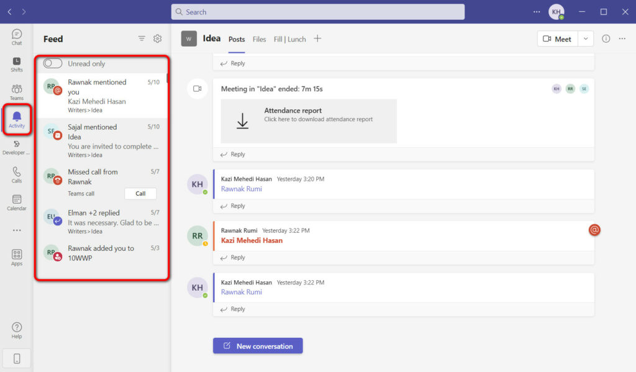Open 'Missed call from Rawnak' feed item
This screenshot has height=372, width=636.
coord(102,184)
